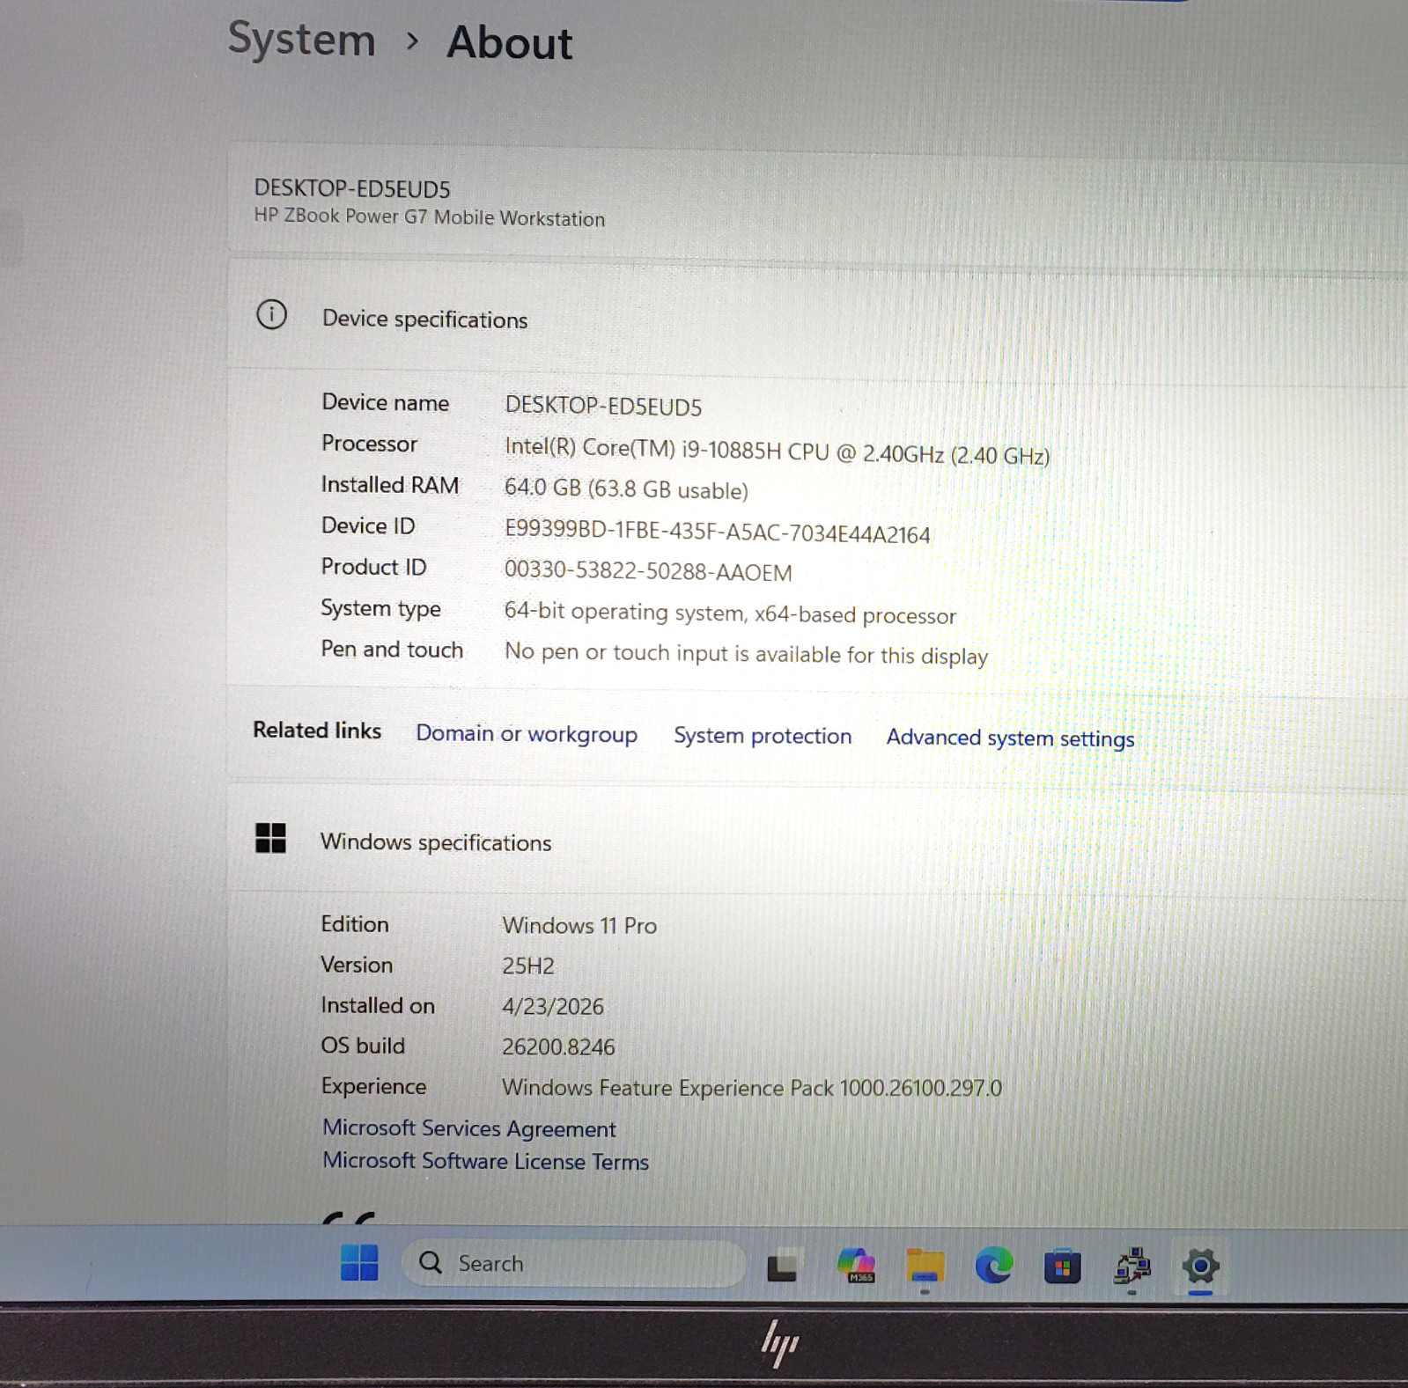Open Task View from the taskbar
This screenshot has width=1408, height=1388.
(783, 1266)
